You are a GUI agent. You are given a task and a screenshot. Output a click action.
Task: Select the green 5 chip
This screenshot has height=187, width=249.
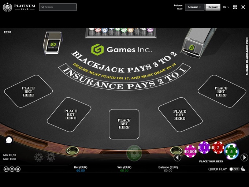click(231, 151)
